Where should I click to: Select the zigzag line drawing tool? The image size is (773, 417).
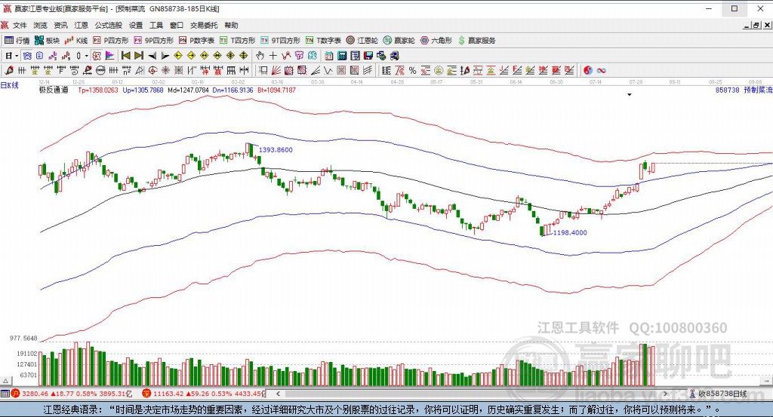(286, 56)
